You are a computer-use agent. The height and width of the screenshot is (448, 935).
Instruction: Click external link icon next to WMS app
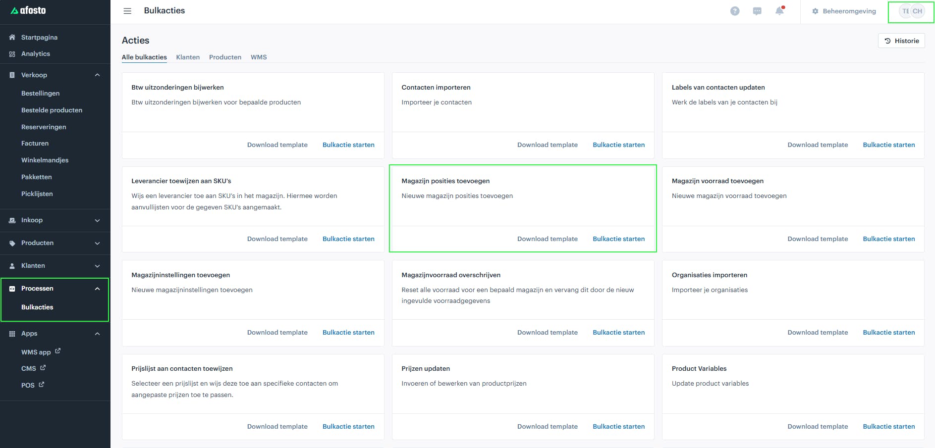point(58,351)
